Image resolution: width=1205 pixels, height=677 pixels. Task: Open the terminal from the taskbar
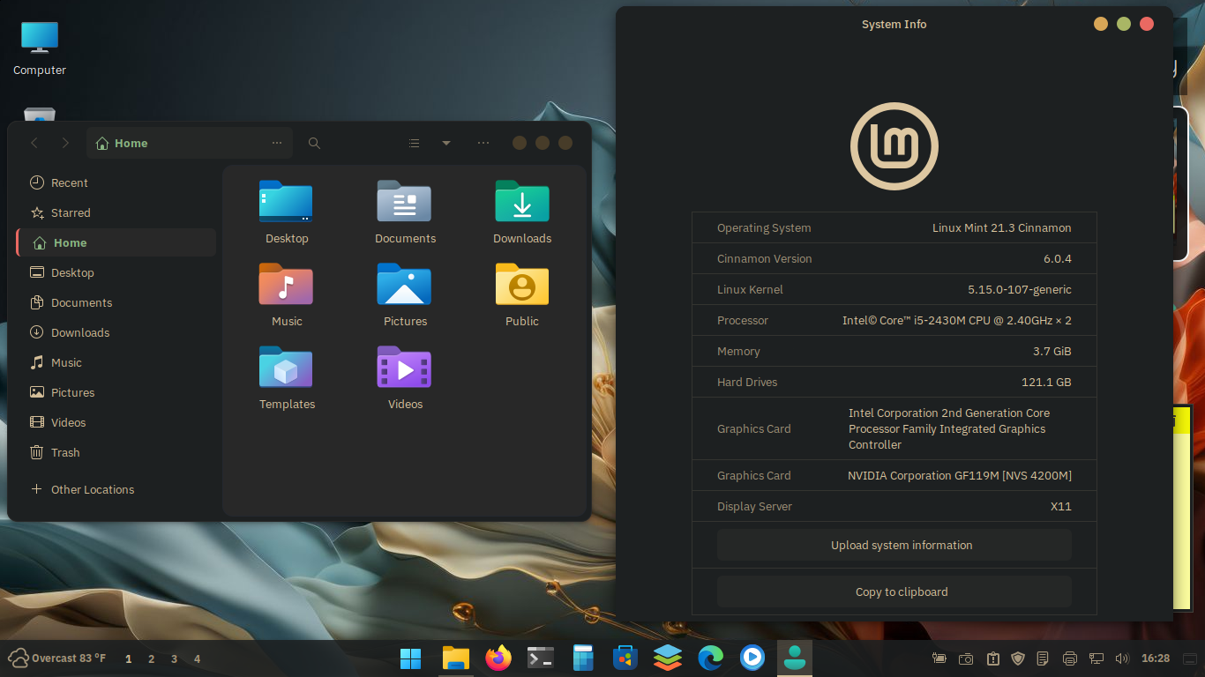click(541, 658)
